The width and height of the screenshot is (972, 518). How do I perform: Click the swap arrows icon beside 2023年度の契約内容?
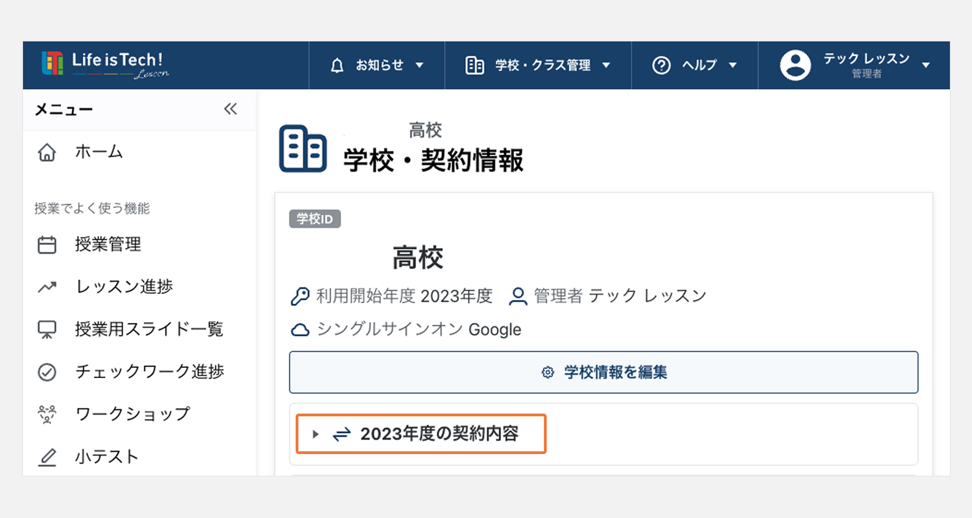pyautogui.click(x=341, y=434)
